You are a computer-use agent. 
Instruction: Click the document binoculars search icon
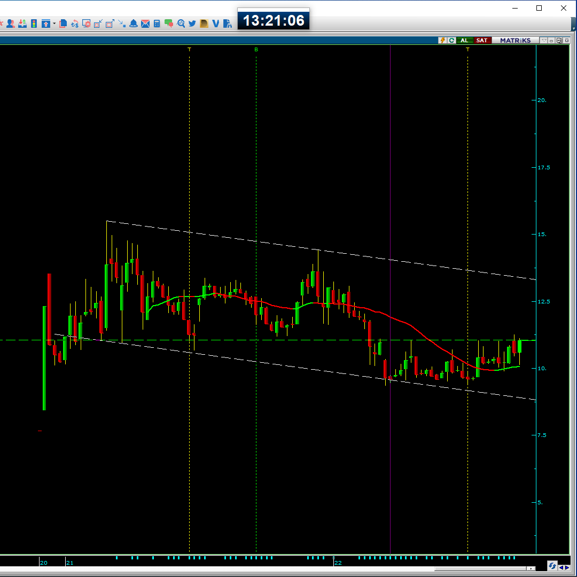[228, 24]
